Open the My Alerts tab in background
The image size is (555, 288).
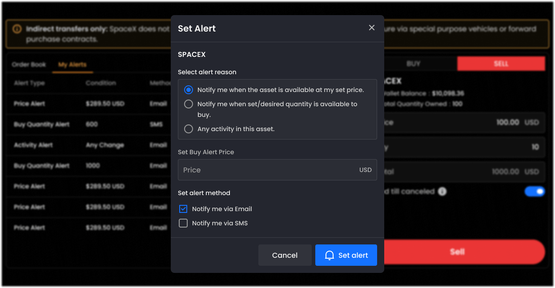pyautogui.click(x=72, y=64)
